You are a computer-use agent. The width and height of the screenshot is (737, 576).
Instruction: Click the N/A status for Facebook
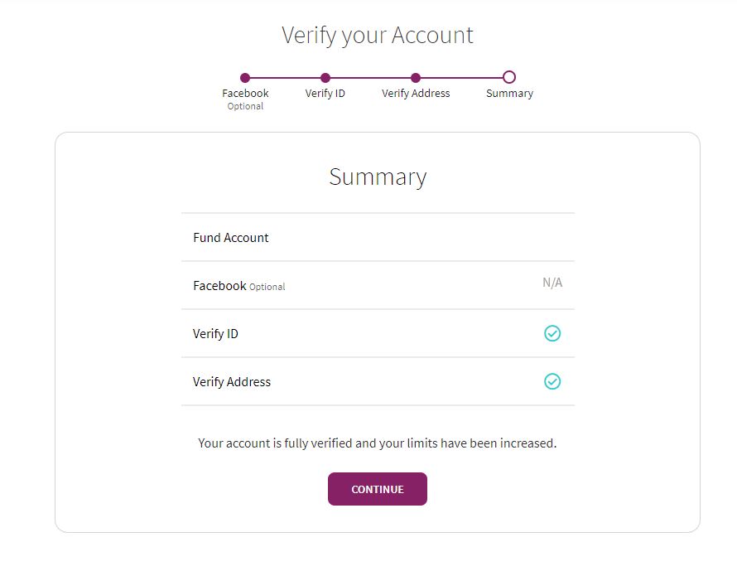pos(552,283)
